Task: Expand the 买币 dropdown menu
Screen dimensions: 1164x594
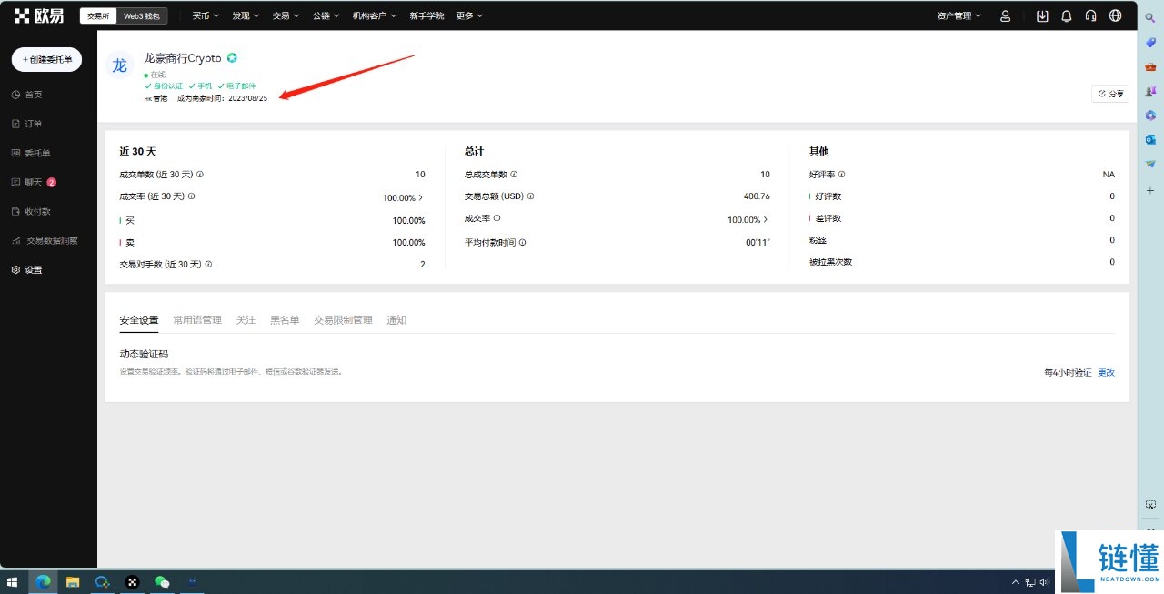Action: click(206, 15)
